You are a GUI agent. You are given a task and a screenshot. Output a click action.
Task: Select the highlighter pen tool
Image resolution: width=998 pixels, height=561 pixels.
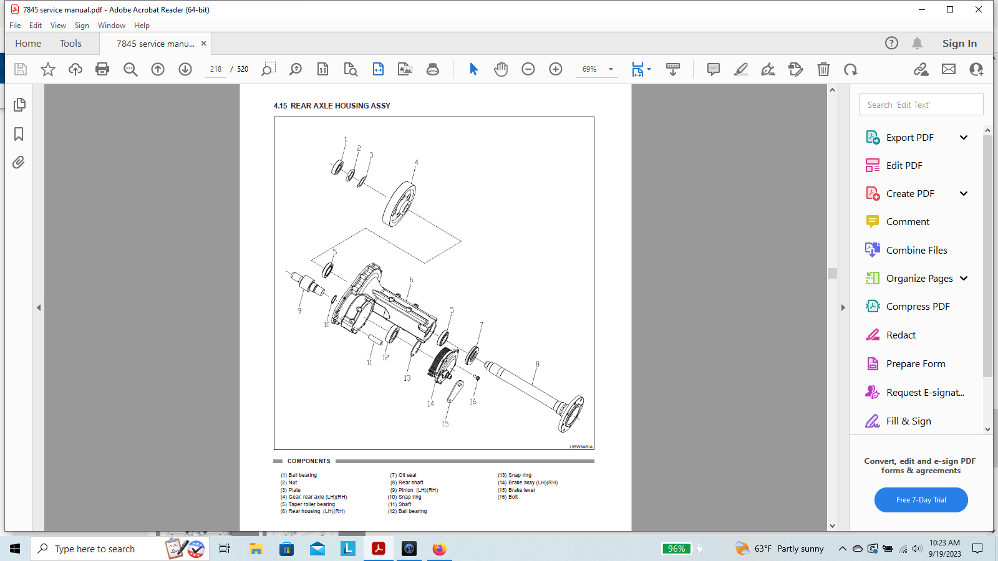tap(741, 69)
